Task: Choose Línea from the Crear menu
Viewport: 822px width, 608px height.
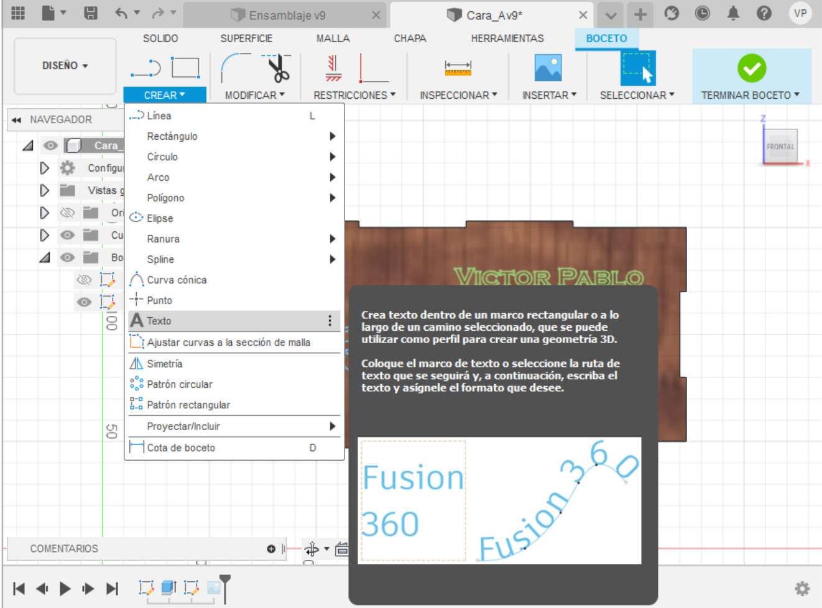Action: pyautogui.click(x=234, y=116)
